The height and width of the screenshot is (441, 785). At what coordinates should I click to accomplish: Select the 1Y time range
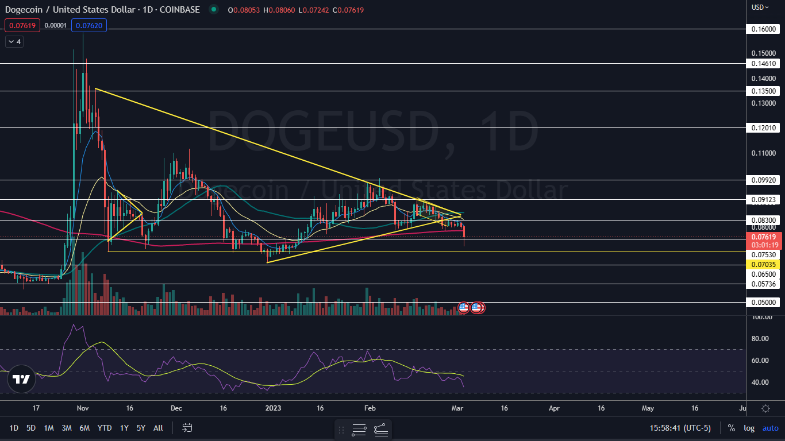point(124,428)
